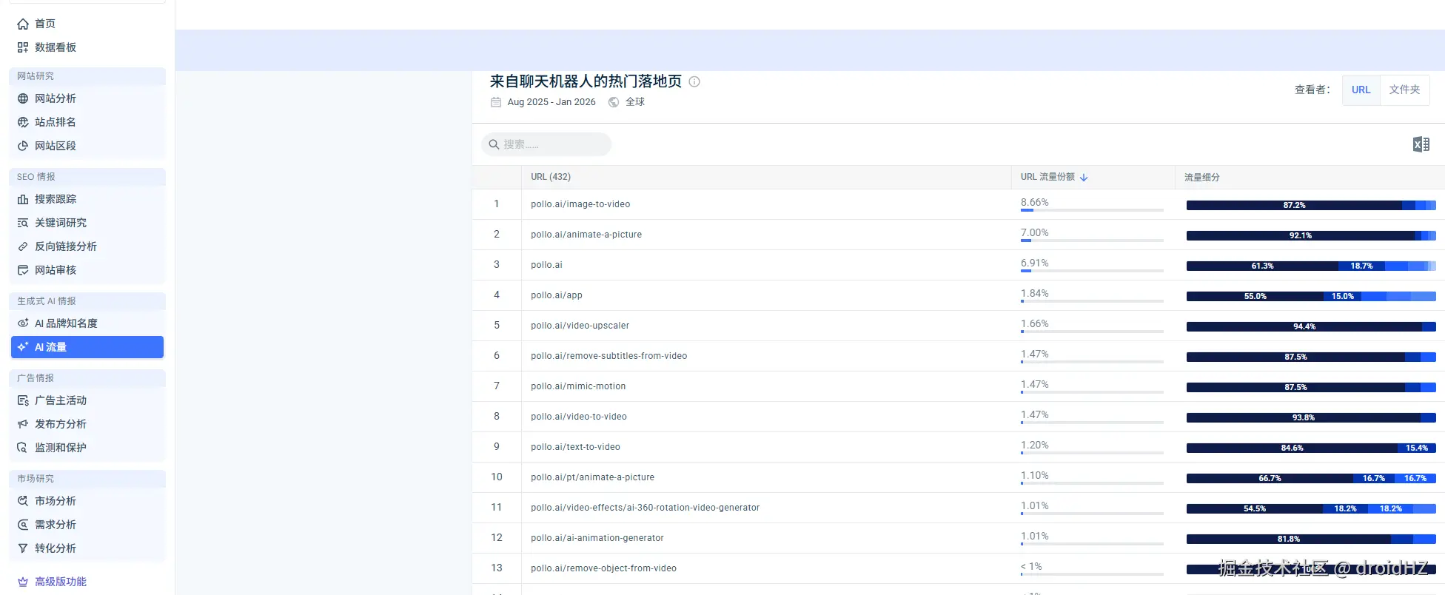Click the icon beside 市场分析
This screenshot has width=1445, height=595.
pyautogui.click(x=23, y=501)
